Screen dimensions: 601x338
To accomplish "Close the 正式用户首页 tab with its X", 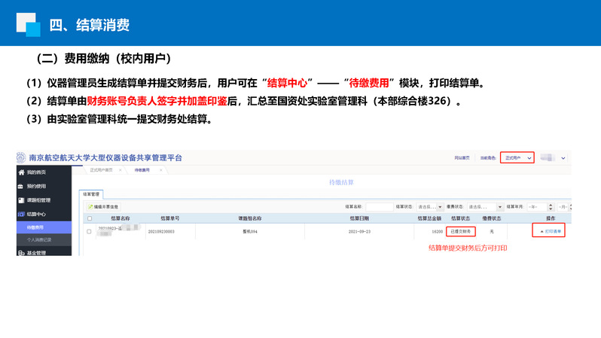I will [x=119, y=171].
